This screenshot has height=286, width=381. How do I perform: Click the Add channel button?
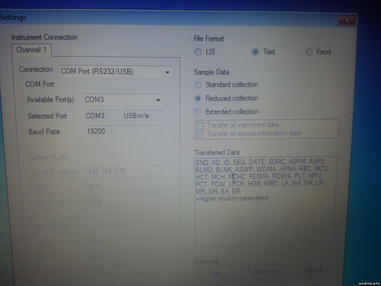coord(214,274)
